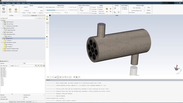The width and height of the screenshot is (183, 103).
Task: Click the Reset button in Bounds
Action: pos(41,11)
